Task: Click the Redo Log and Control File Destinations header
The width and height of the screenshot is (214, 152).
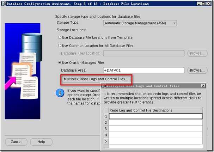Action: (x=155, y=110)
